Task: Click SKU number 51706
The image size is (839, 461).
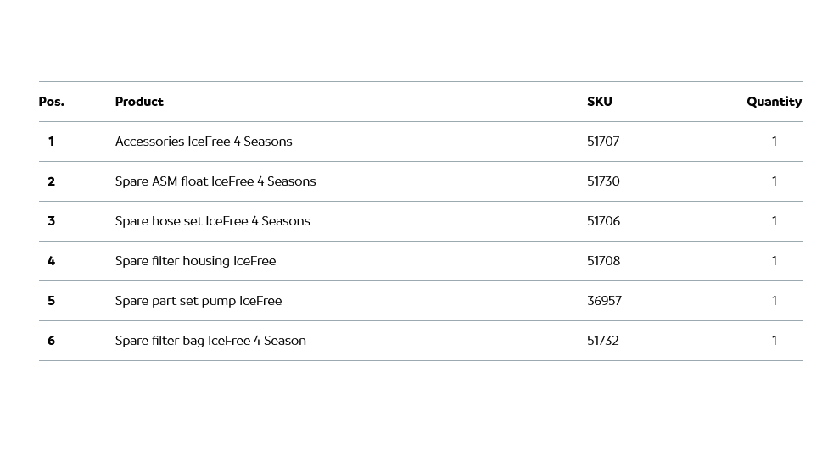Action: (603, 221)
